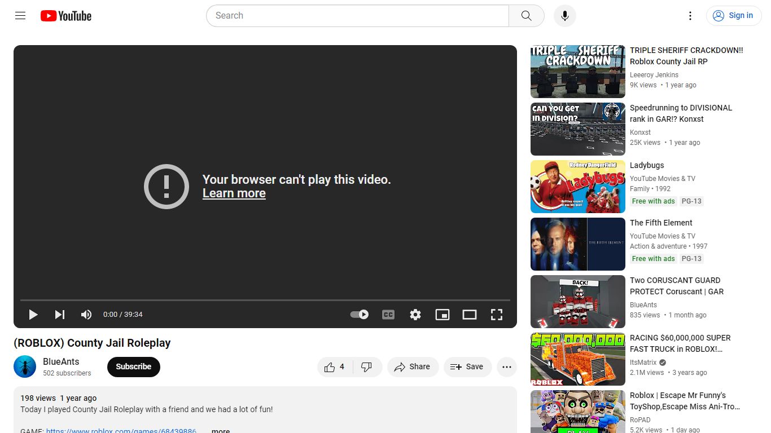771x433 pixels.
Task: Open the three-dot settings menu in header
Action: pyautogui.click(x=690, y=16)
